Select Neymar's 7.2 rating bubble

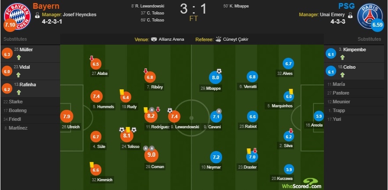[215, 157]
